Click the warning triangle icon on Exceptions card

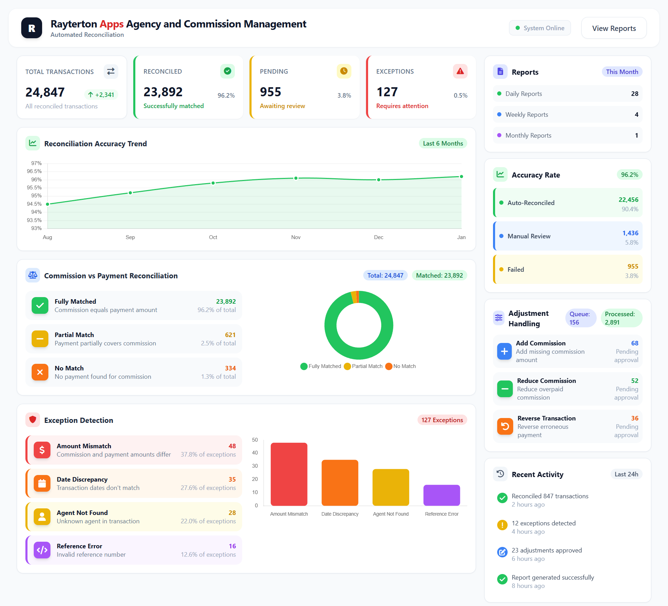[x=460, y=71]
